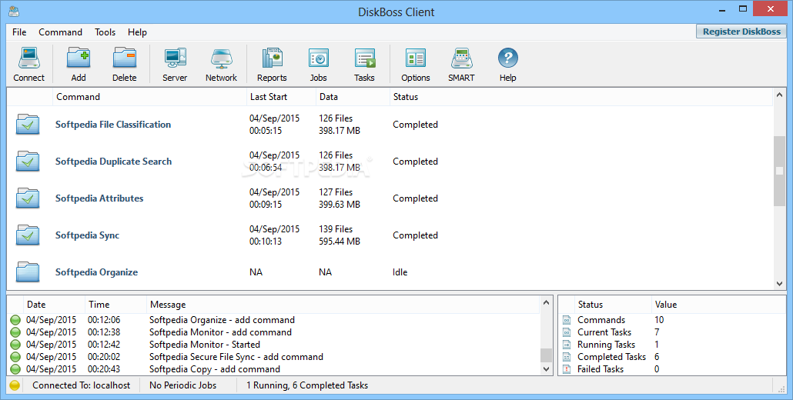Viewport: 793px width, 400px height.
Task: Click command list scrollbar down arrow
Action: coord(779,284)
